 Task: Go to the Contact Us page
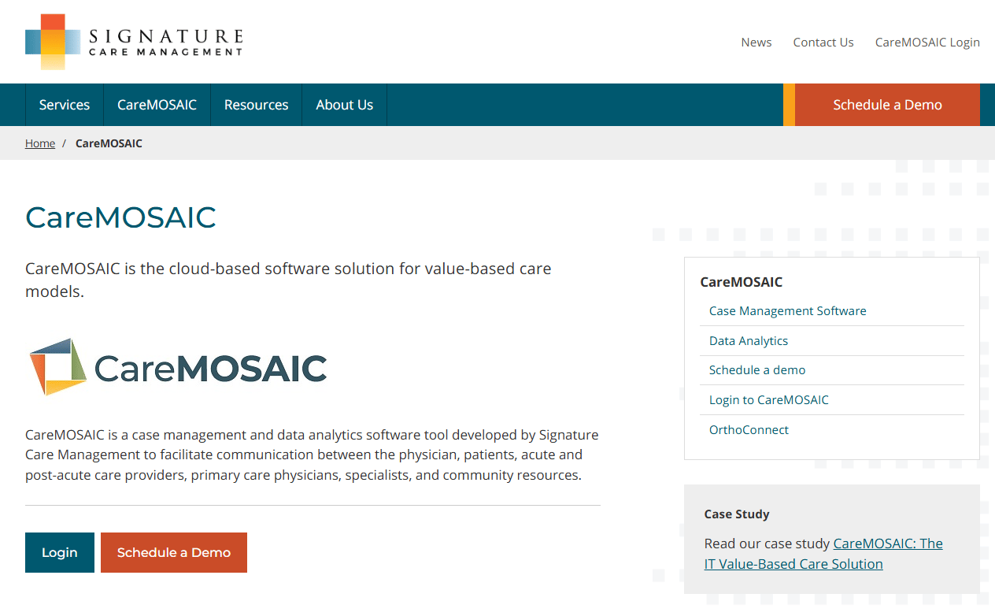click(823, 43)
